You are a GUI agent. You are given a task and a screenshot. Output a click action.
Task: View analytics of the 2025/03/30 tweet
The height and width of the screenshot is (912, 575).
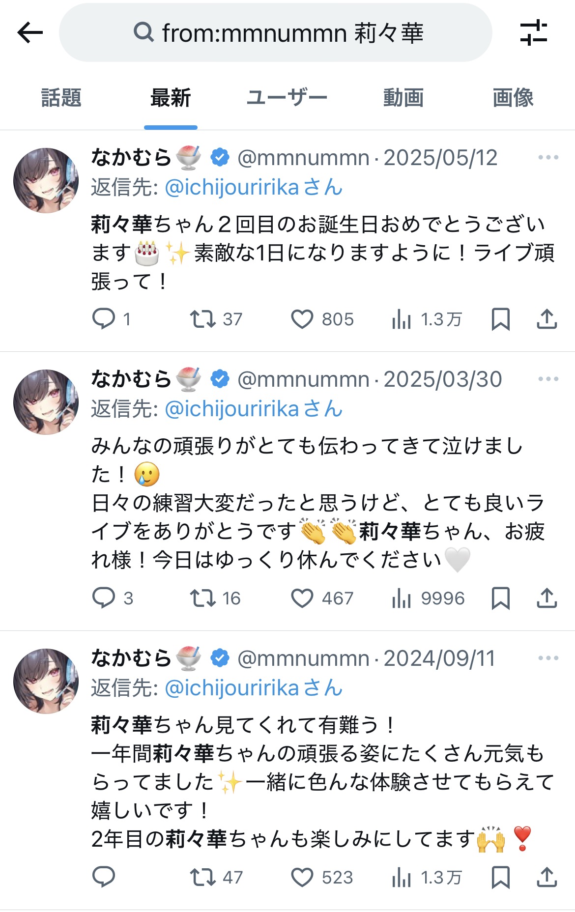(402, 598)
